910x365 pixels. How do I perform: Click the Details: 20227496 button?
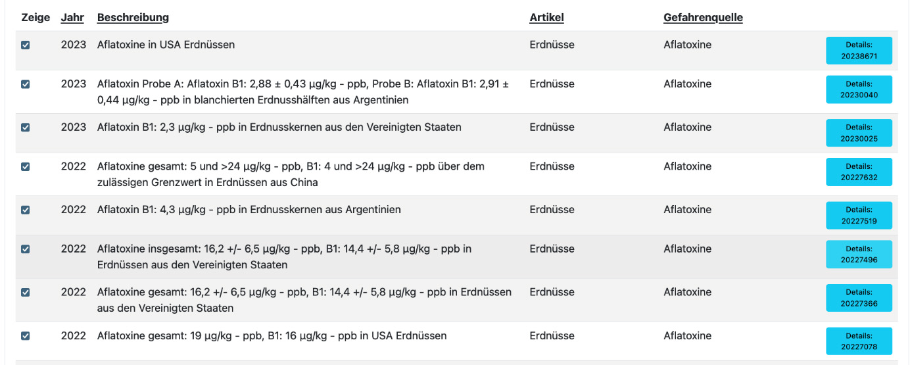click(x=859, y=254)
